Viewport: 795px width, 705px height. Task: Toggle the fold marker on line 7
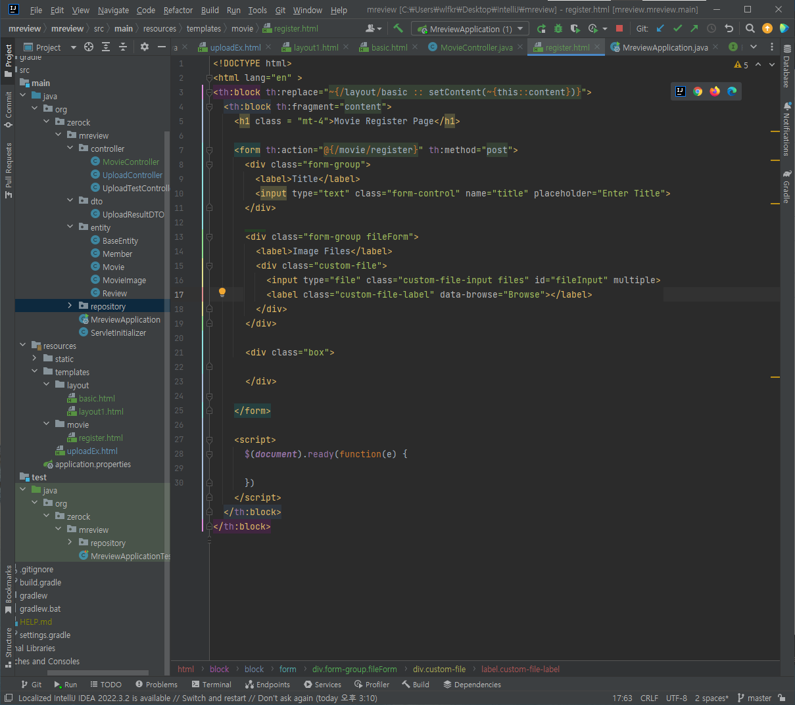click(209, 150)
